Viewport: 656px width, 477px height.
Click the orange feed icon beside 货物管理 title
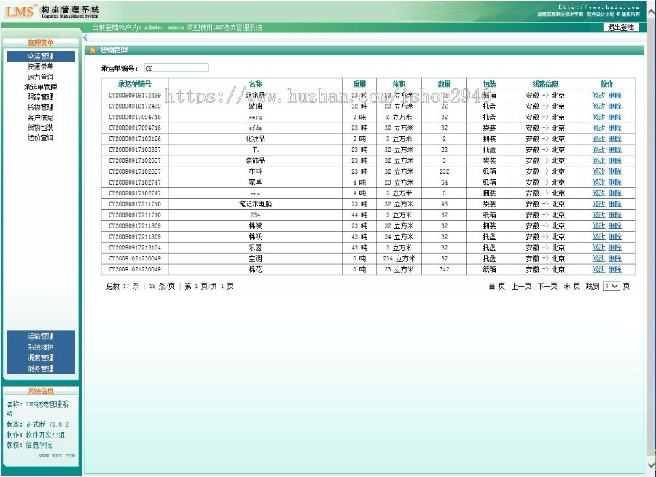[93, 50]
